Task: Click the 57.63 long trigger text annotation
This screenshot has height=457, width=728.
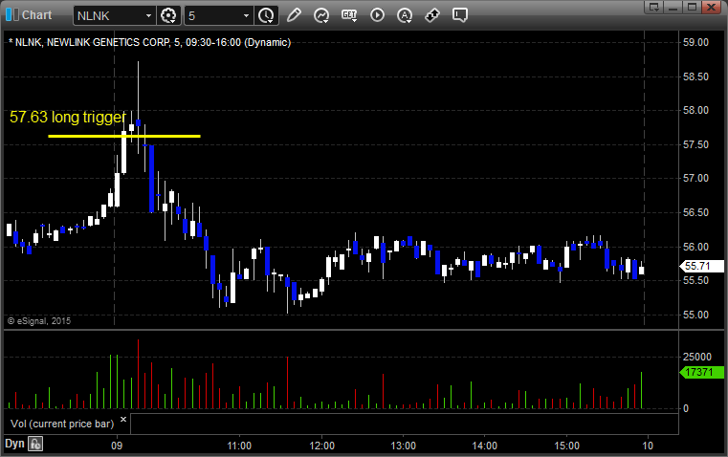Action: tap(67, 118)
